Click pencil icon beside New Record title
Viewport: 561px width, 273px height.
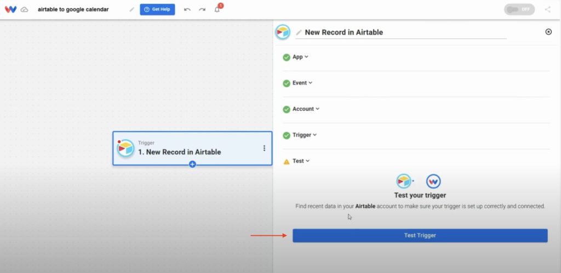coord(299,32)
